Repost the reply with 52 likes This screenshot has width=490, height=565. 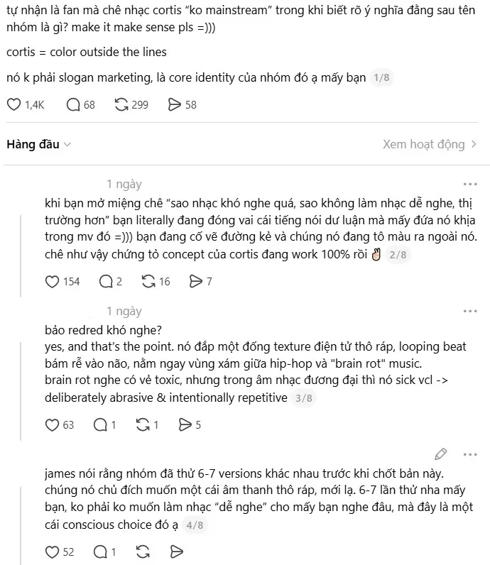(142, 552)
